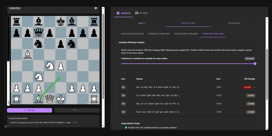
Task: Select the white king on e1
Action: click(61, 99)
